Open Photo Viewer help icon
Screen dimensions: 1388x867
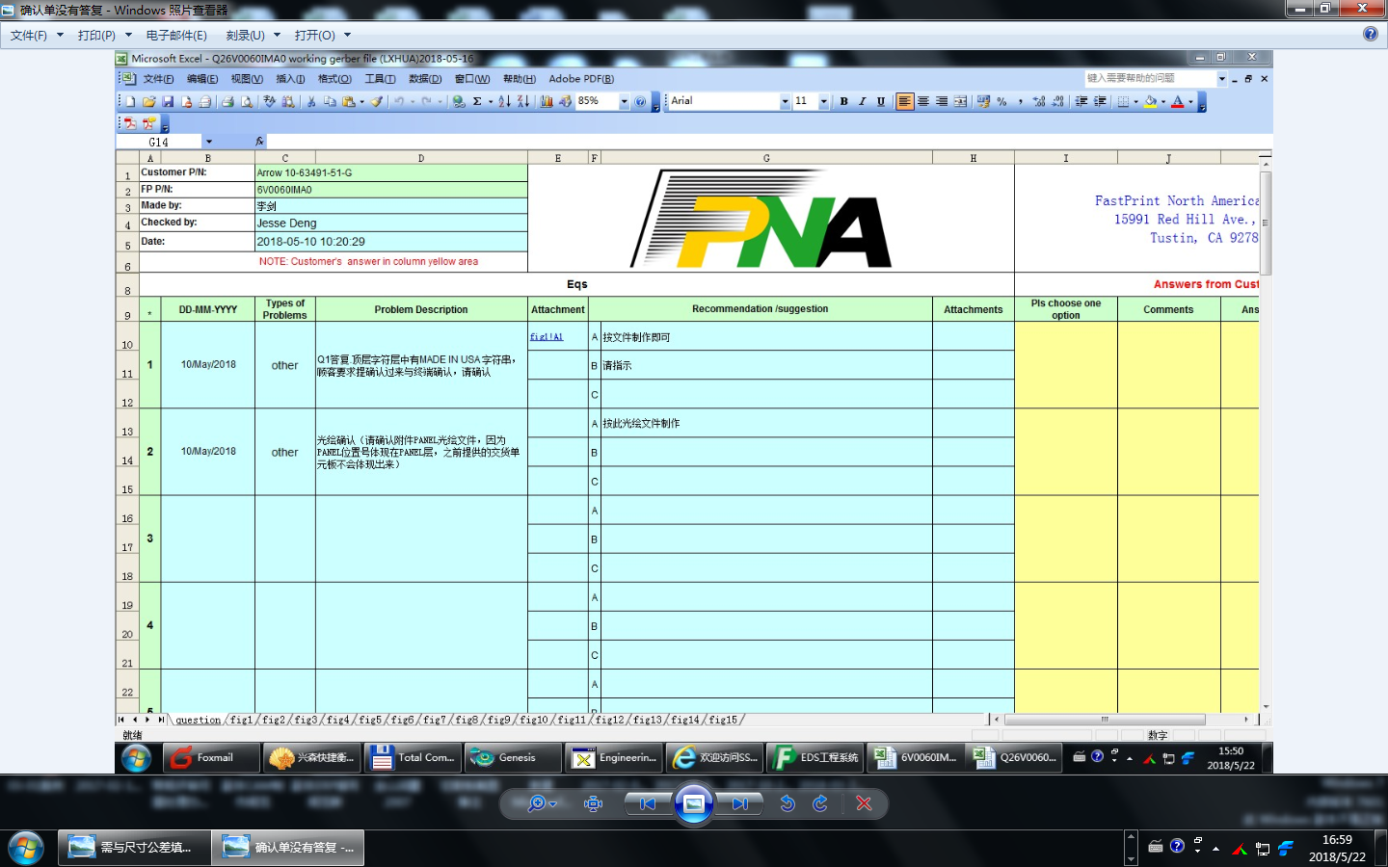click(x=1371, y=34)
